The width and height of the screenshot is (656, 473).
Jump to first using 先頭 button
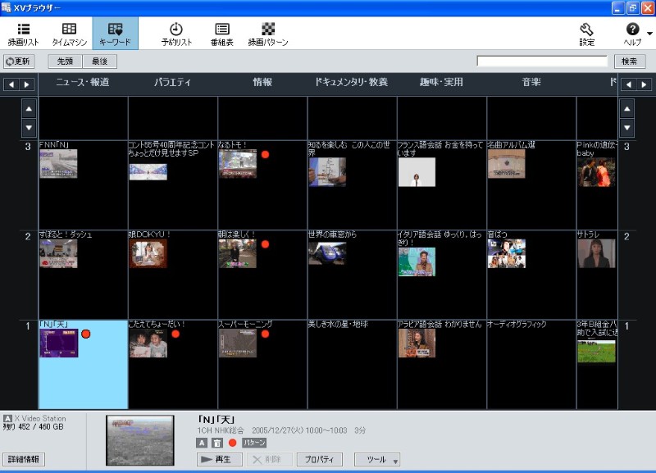pos(66,61)
